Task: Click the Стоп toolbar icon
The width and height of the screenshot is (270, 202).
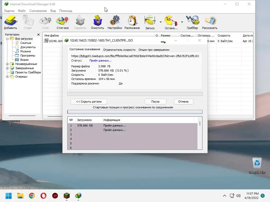Action: point(45,22)
